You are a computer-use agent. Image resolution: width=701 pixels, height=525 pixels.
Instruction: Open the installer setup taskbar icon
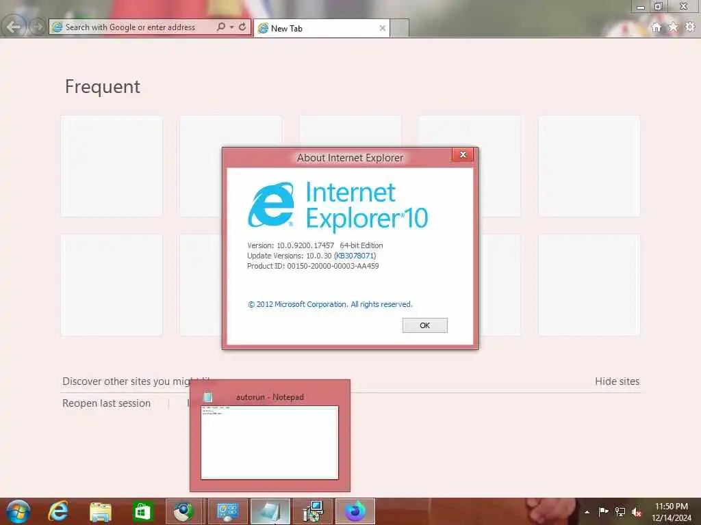coord(313,511)
